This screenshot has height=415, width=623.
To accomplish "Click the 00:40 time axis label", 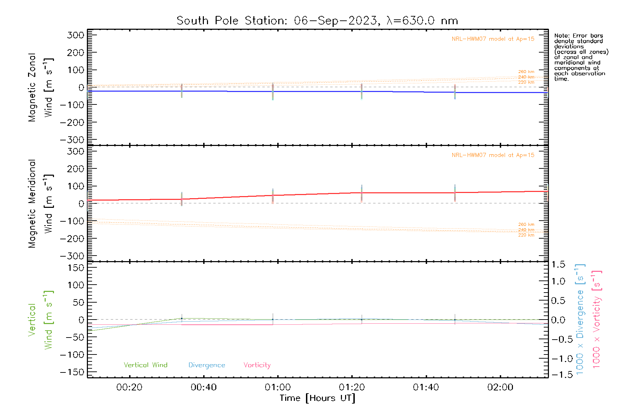I will coord(204,387).
